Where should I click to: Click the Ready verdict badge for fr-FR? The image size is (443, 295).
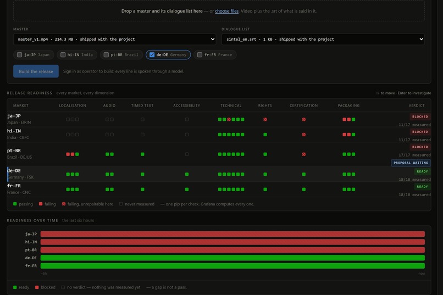click(422, 187)
